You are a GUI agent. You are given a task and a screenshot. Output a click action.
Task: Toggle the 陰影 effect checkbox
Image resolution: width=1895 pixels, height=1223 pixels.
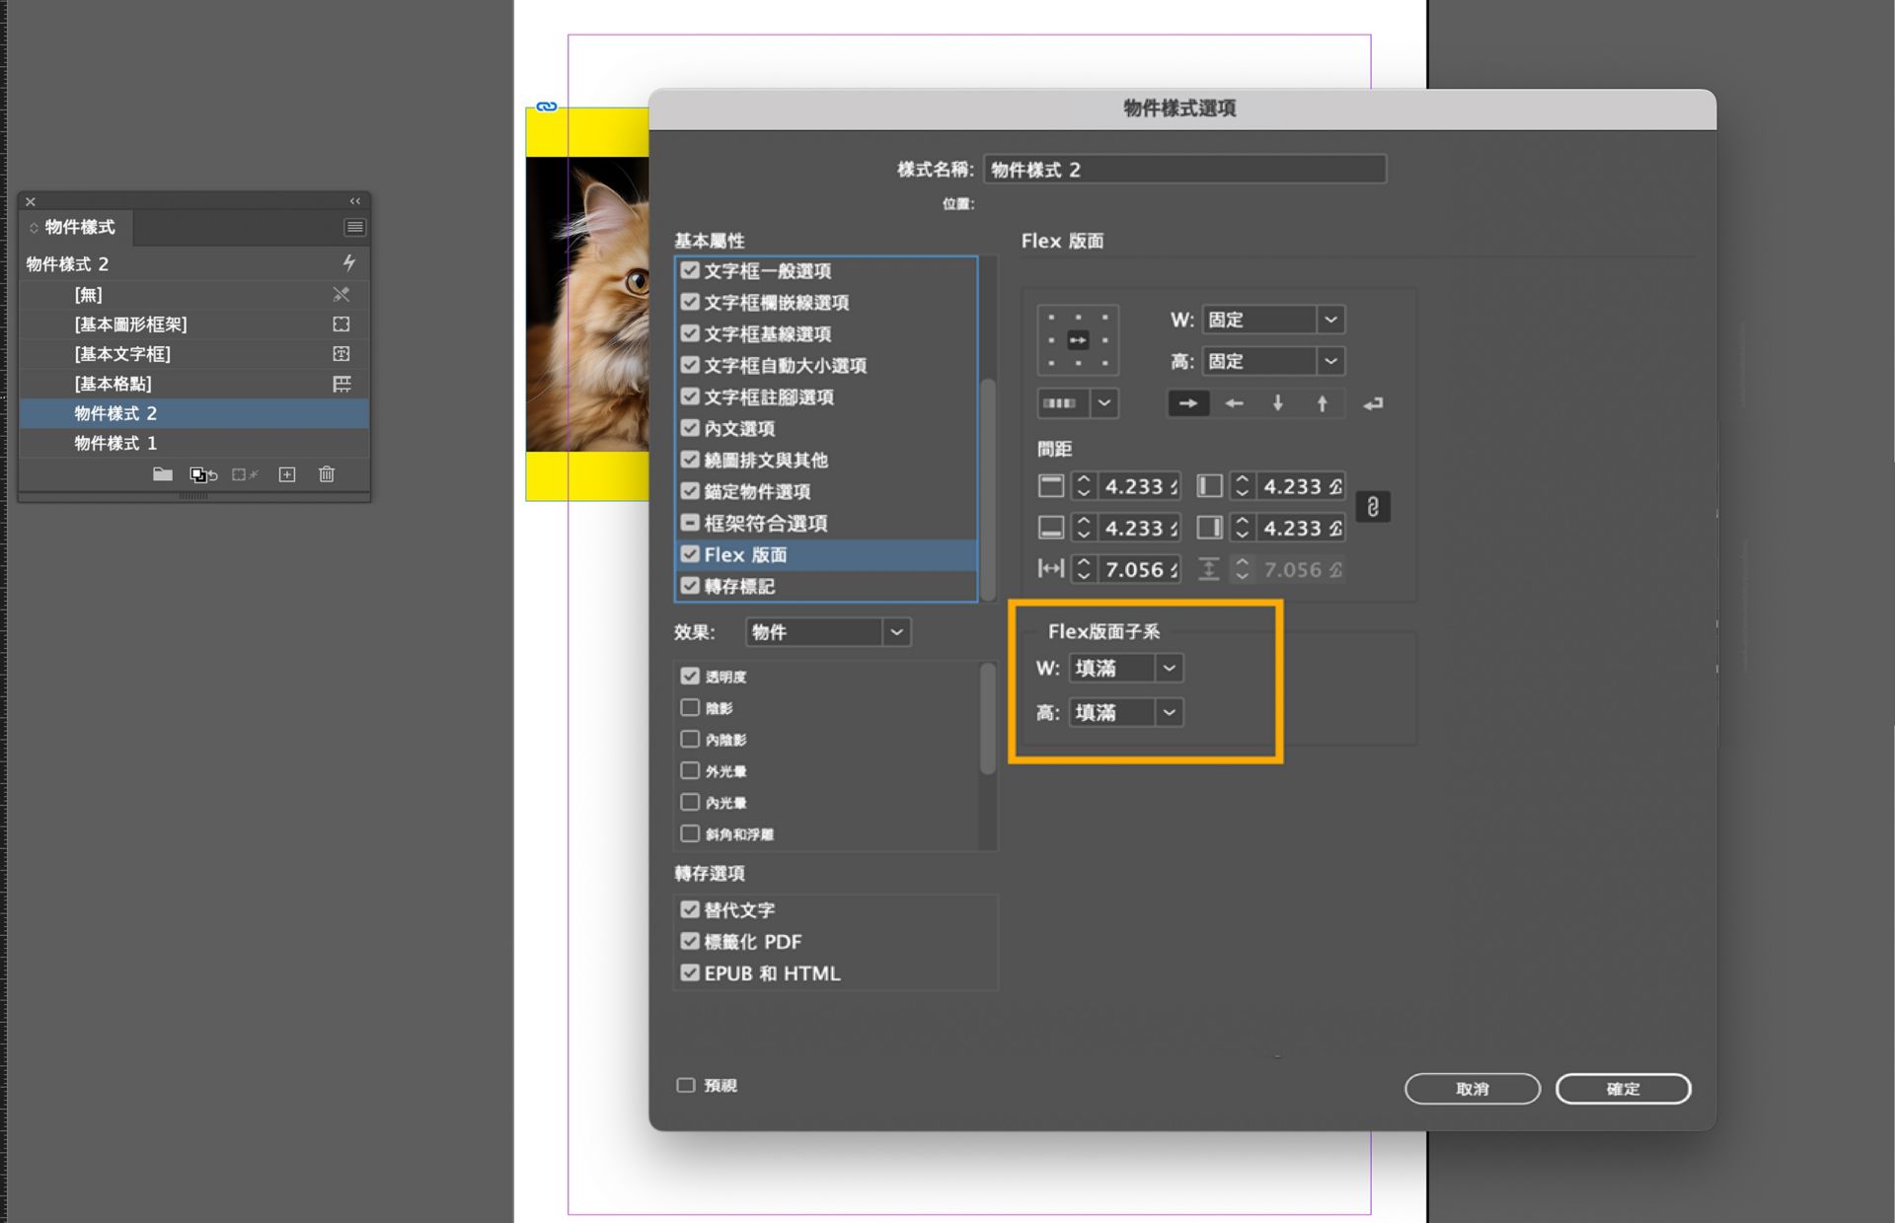pos(690,708)
